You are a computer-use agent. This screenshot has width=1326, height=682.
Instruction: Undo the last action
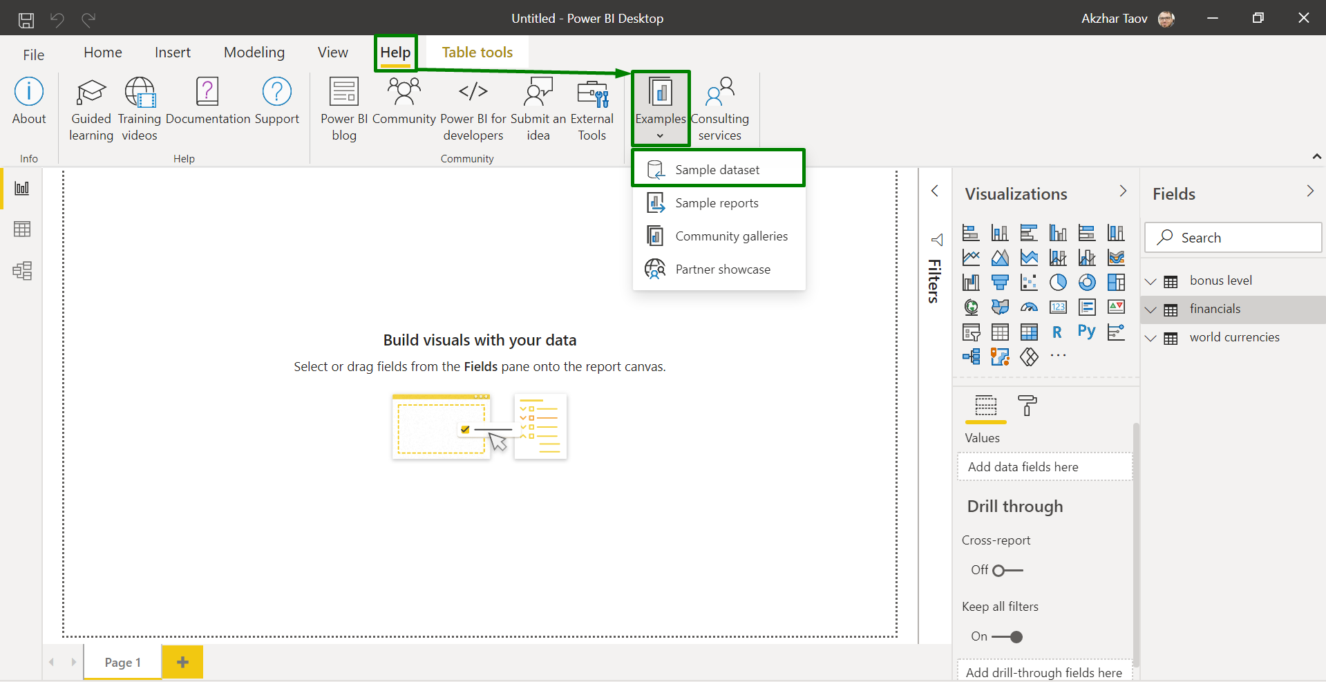tap(57, 19)
